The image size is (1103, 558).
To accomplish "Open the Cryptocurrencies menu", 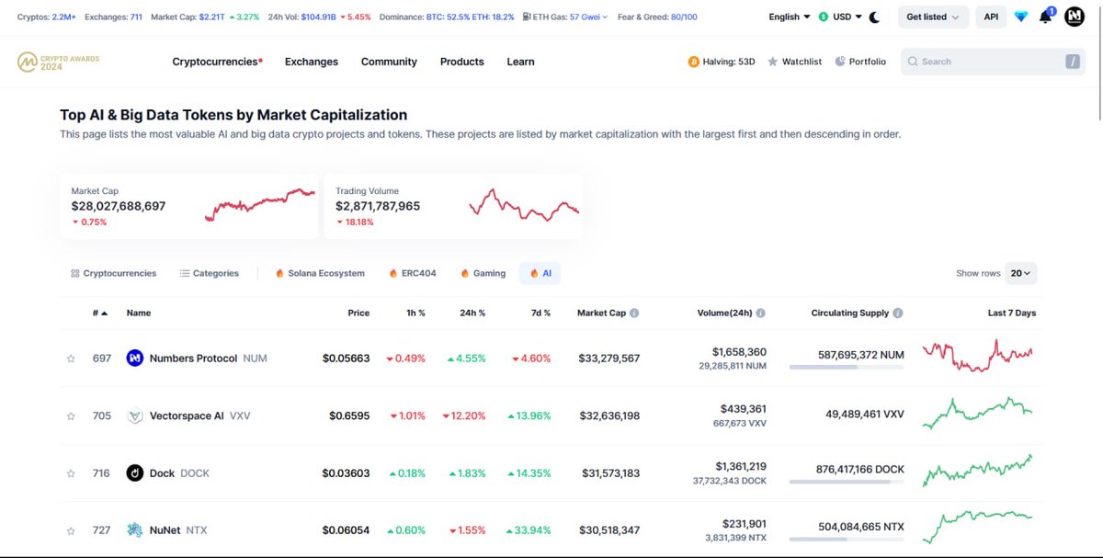I will tap(218, 62).
